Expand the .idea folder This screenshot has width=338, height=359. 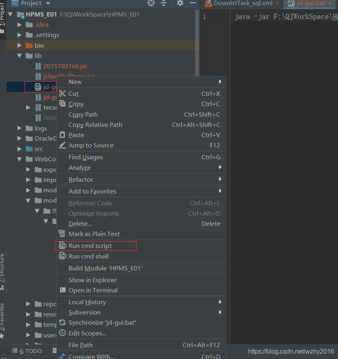click(x=19, y=25)
